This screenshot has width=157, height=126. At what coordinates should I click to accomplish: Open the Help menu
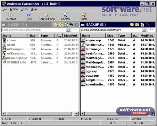click(34, 9)
